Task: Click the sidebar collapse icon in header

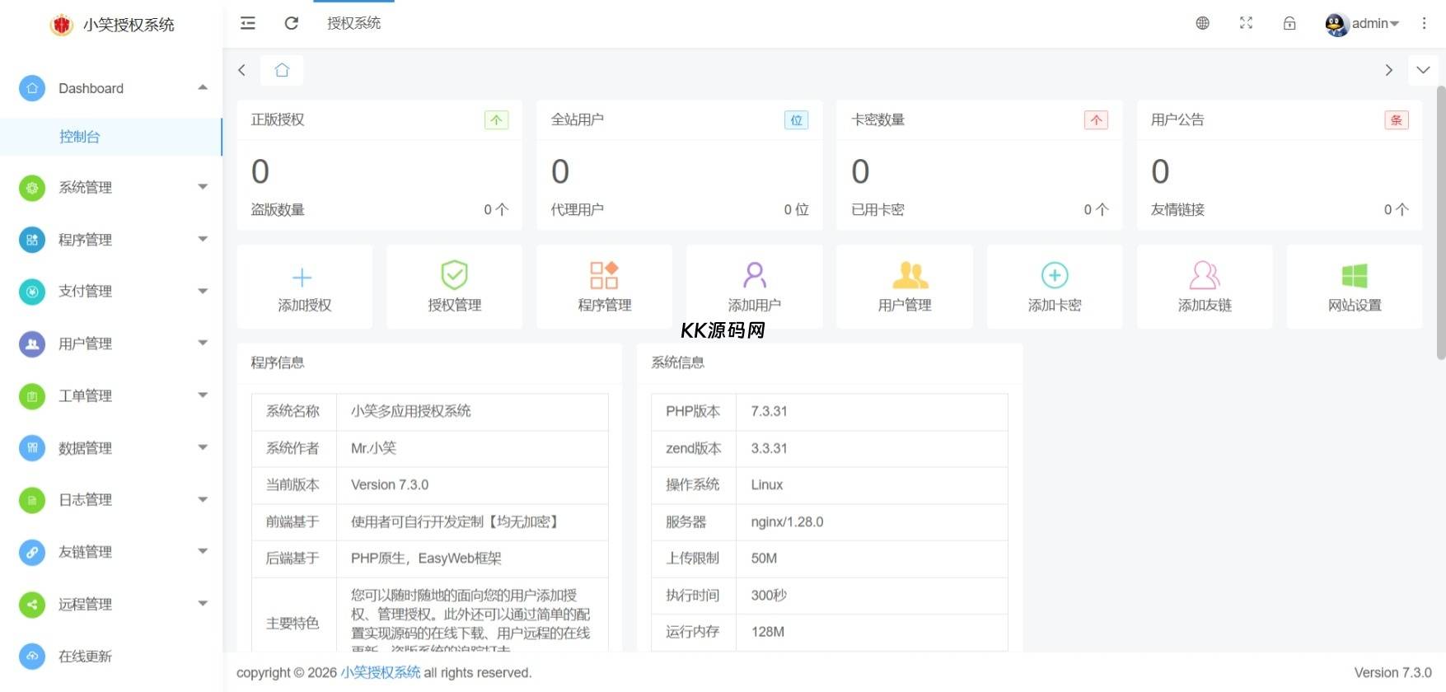Action: point(247,23)
